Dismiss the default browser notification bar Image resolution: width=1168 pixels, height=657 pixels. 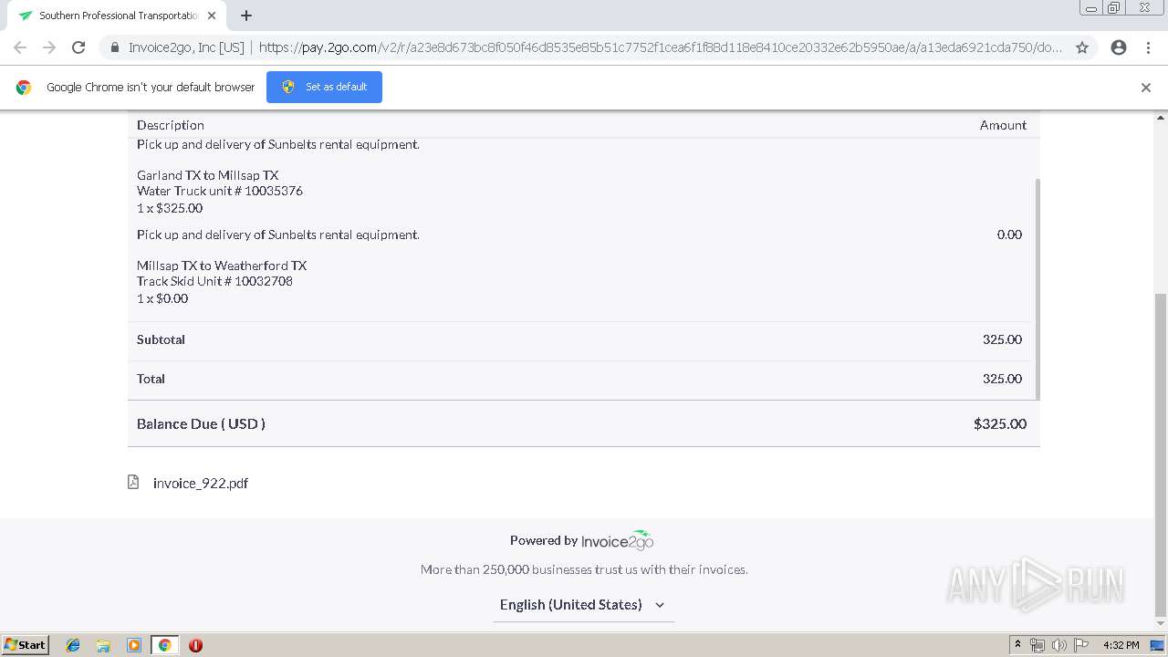coord(1146,88)
